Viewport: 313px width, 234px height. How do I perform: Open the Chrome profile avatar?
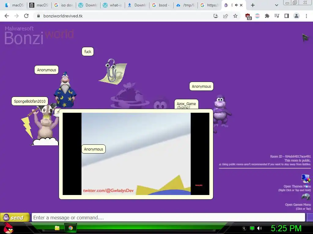tap(296, 16)
